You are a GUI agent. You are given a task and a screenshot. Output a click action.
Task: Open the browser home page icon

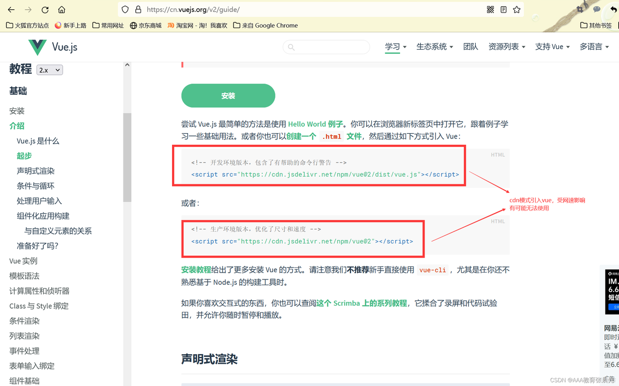point(62,9)
